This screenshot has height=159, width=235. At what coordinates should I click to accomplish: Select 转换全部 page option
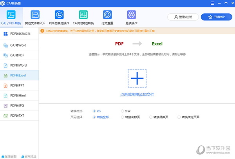101,117
